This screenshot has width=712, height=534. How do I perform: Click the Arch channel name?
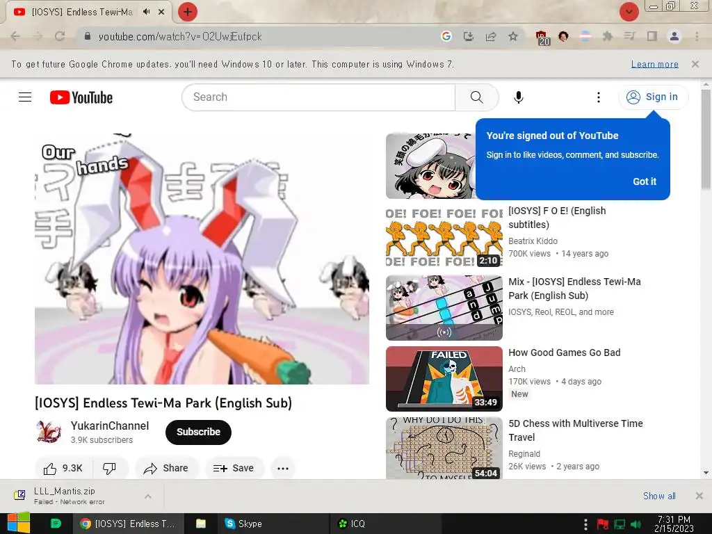(517, 369)
